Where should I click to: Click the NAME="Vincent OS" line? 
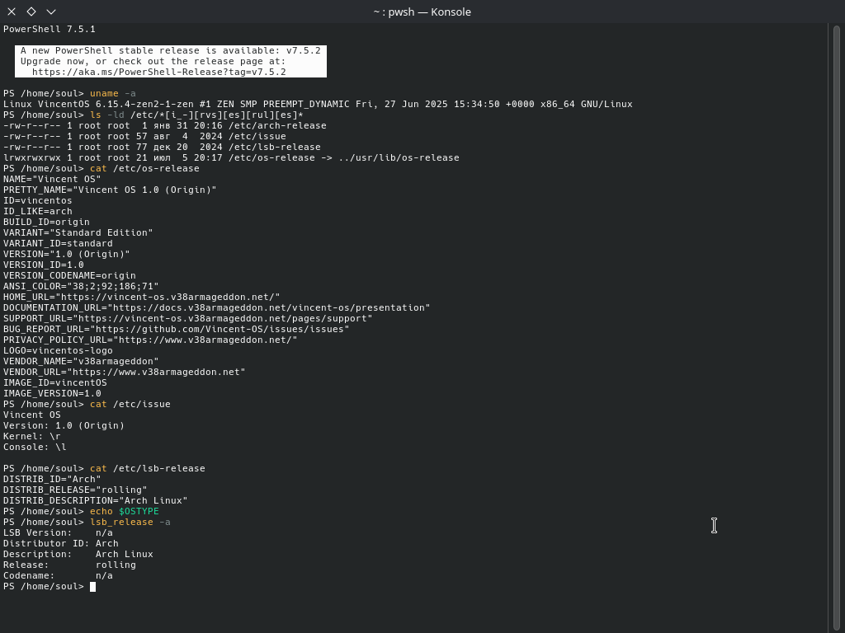(52, 179)
